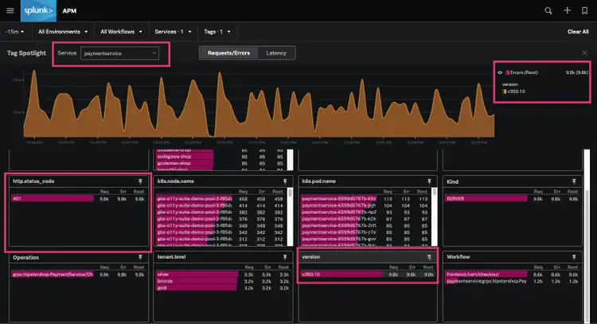Click the plus icon in the header

(x=567, y=10)
